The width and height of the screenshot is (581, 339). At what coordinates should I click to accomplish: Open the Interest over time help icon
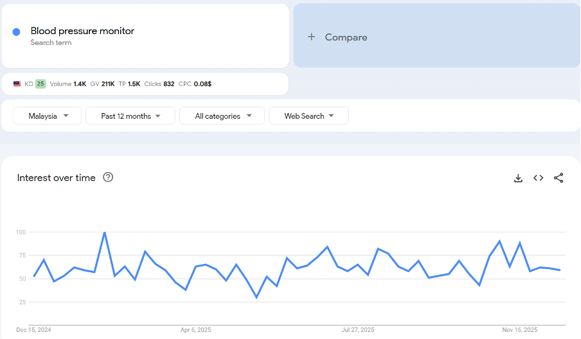coord(108,178)
